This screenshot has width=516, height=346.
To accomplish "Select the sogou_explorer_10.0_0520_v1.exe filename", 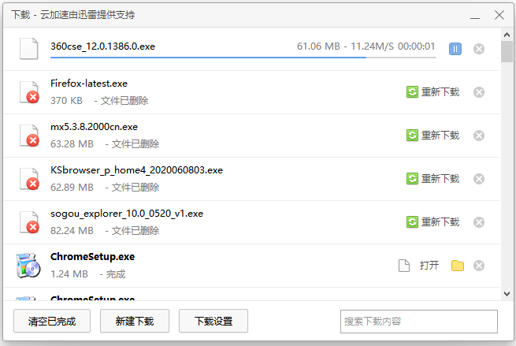I will coord(127,214).
